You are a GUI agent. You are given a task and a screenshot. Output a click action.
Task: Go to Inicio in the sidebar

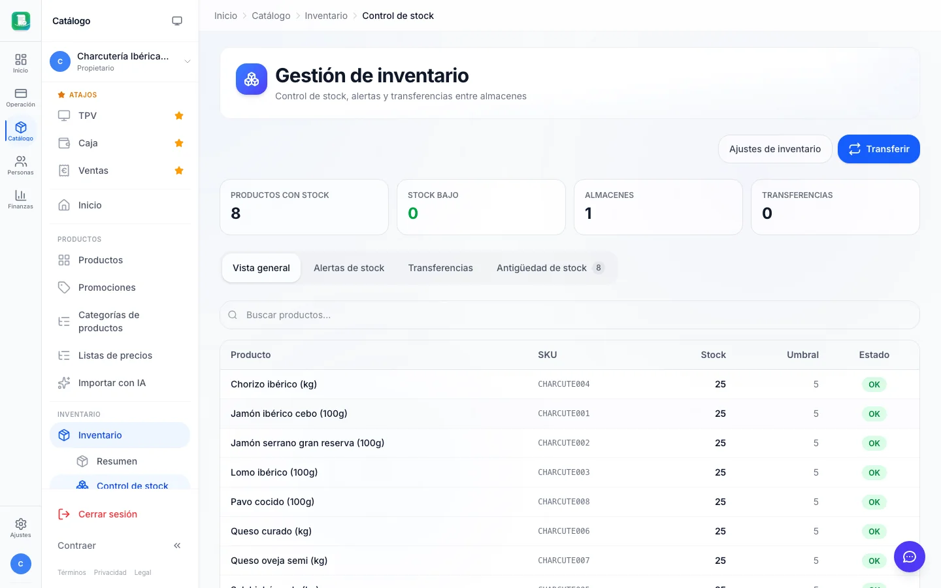point(120,205)
